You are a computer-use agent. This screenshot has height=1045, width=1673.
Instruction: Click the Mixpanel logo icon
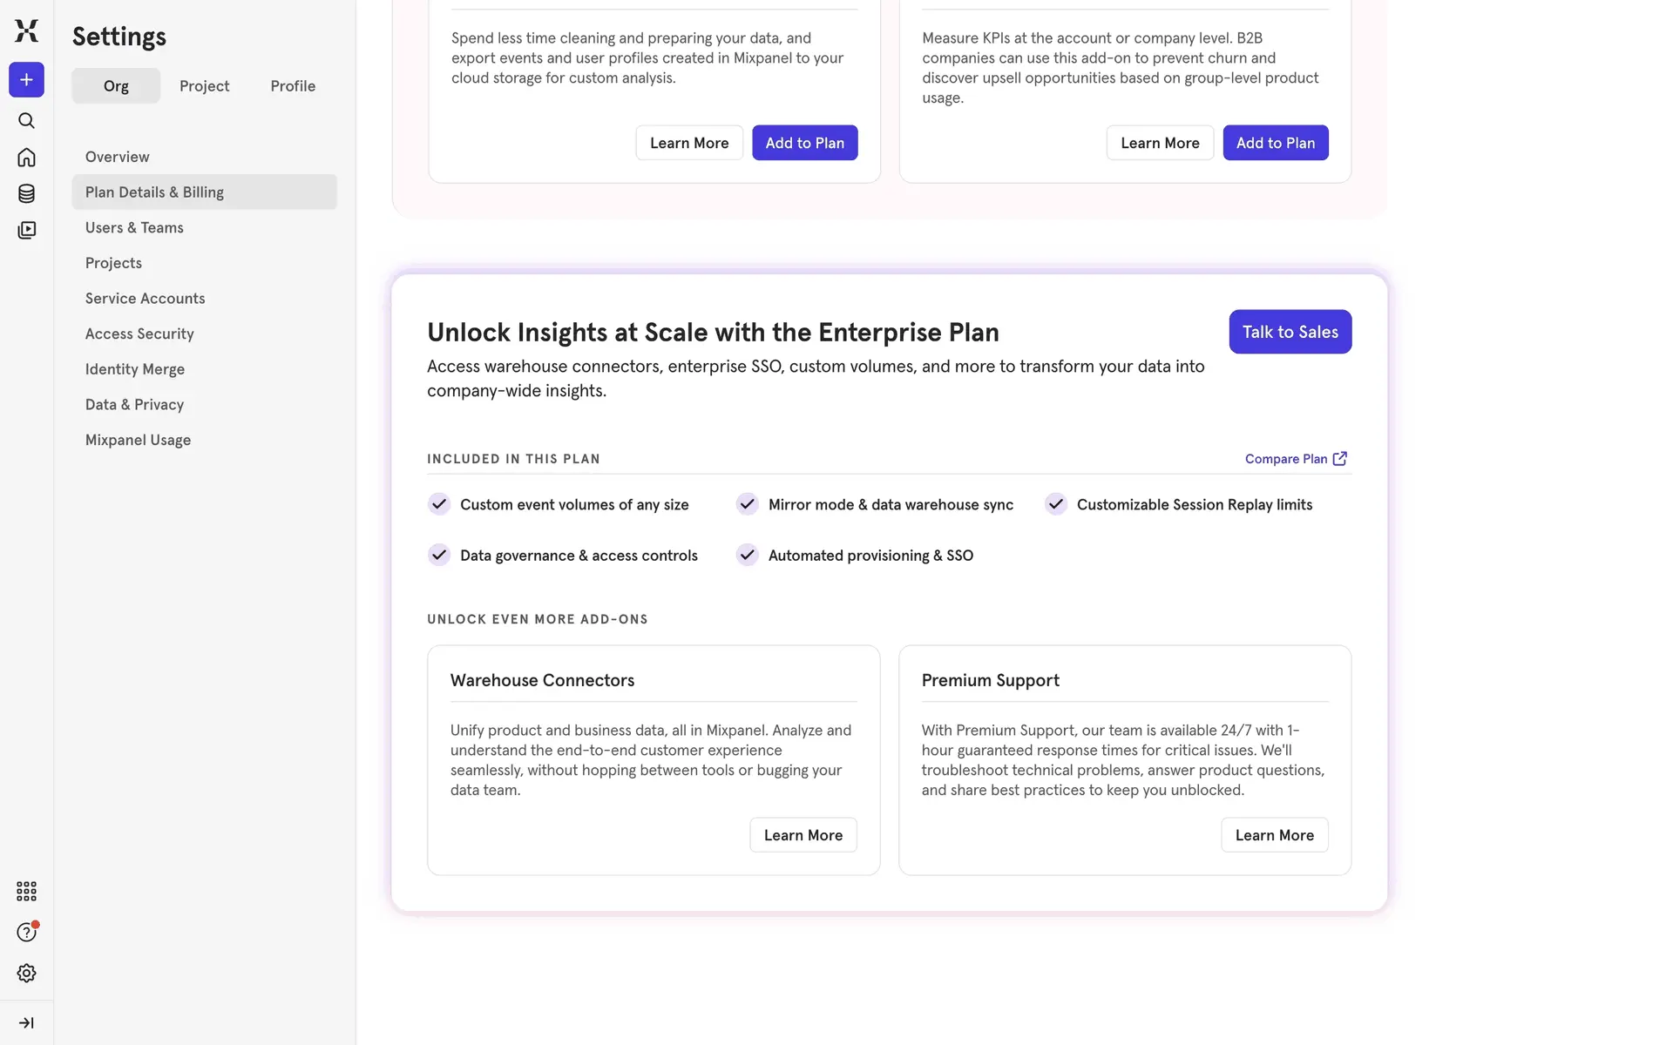pos(26,30)
